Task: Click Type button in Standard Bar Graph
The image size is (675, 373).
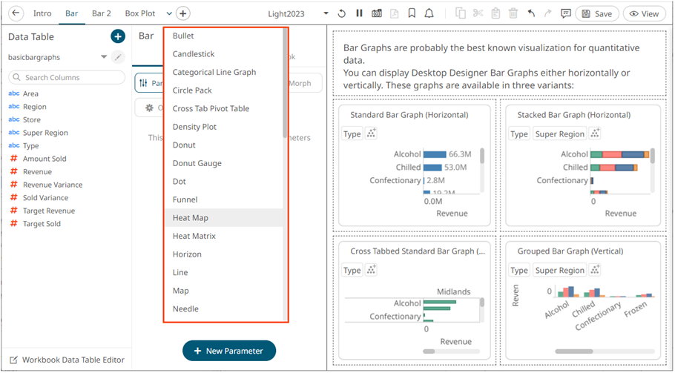Action: (x=352, y=133)
